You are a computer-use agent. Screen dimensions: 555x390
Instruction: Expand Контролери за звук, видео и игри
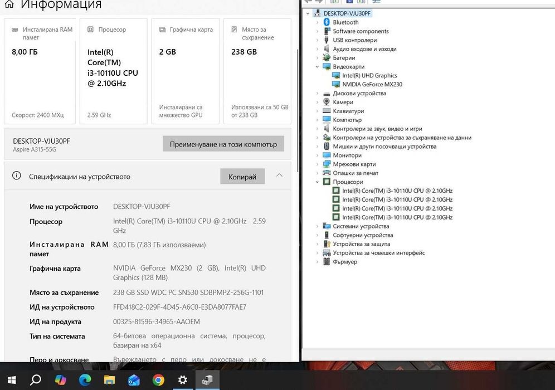point(317,129)
